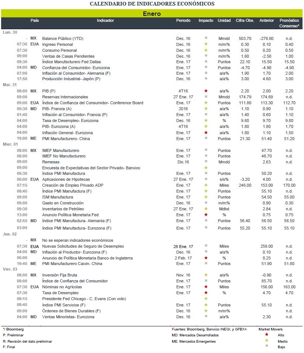This screenshot has width=304, height=353.
Task: Click the Cifra Obs. value 246.00
Action: [245, 185]
